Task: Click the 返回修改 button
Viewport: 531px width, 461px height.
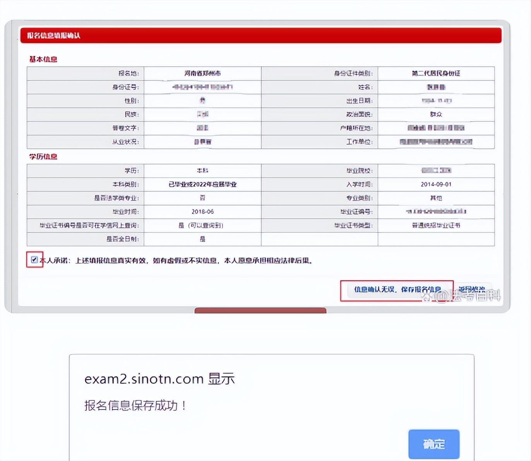Action: [472, 289]
